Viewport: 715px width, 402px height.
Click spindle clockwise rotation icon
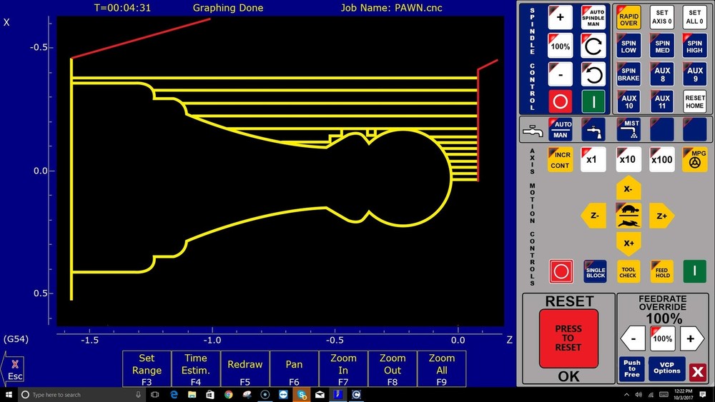tap(593, 46)
